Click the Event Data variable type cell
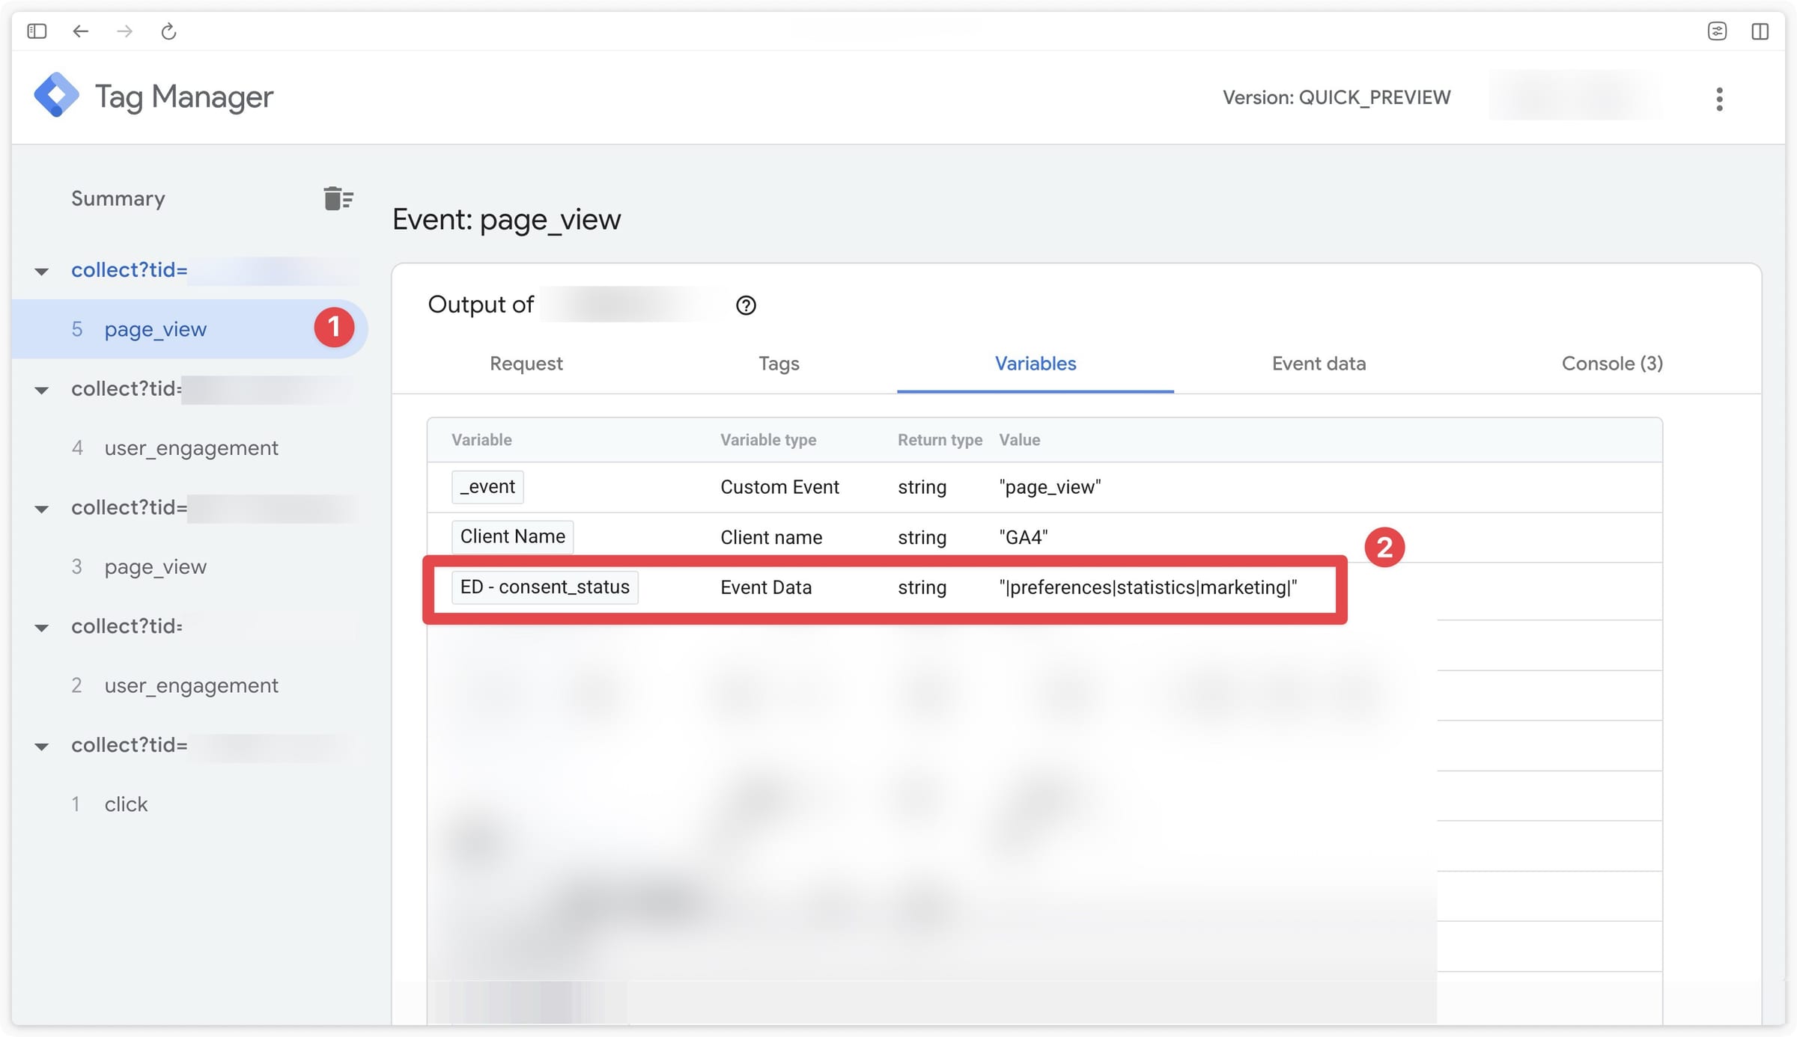Viewport: 1797px width, 1037px height. click(x=766, y=587)
